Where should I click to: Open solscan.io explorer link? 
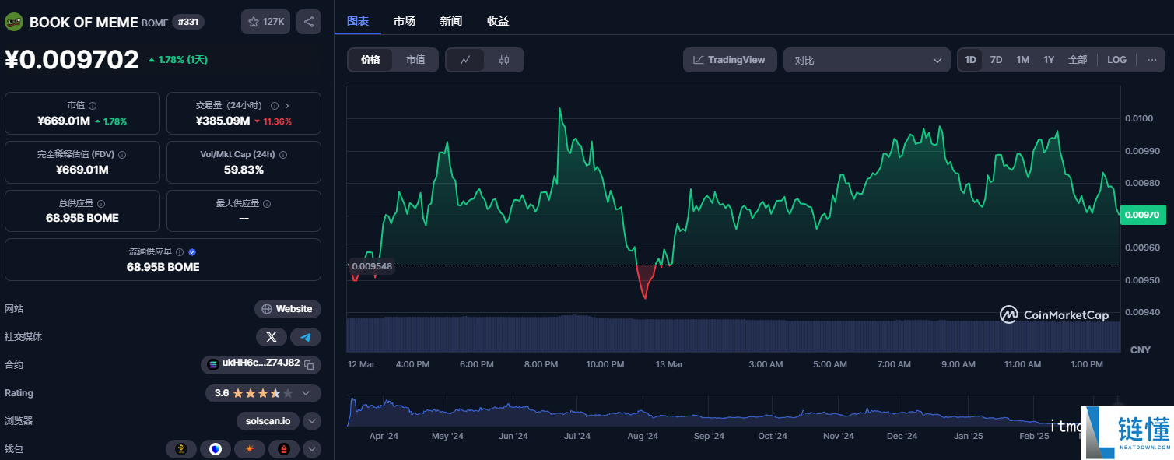268,421
